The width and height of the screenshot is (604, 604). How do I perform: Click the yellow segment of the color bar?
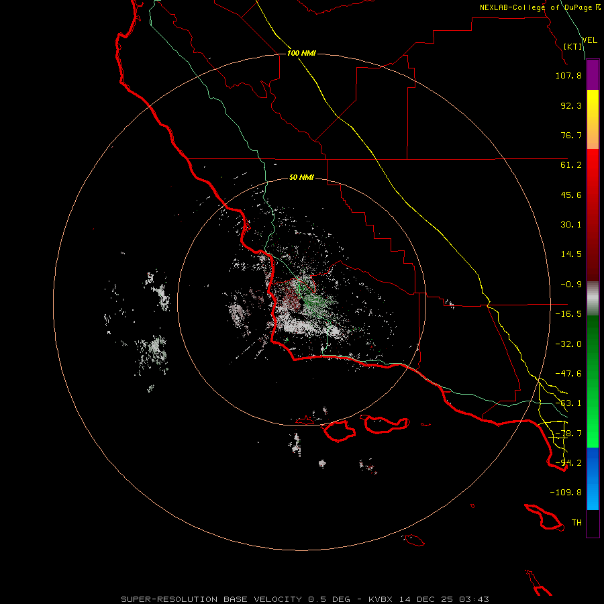[x=593, y=119]
